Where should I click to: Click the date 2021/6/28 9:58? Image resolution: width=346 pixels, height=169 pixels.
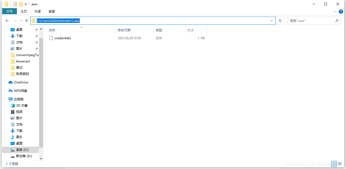[129, 38]
